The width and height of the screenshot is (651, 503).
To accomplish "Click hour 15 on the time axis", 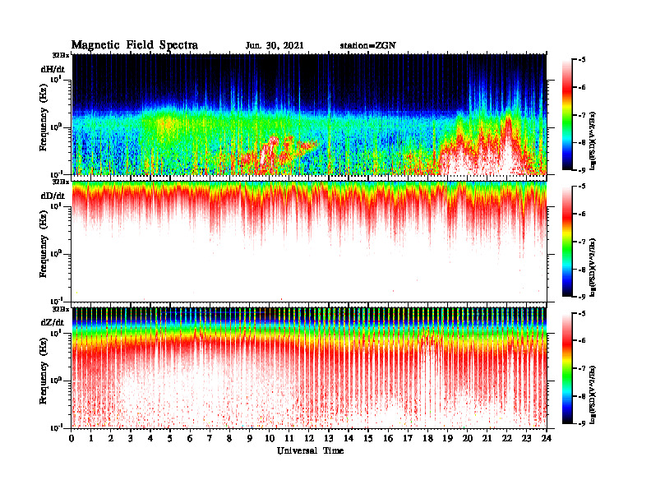I will point(368,438).
